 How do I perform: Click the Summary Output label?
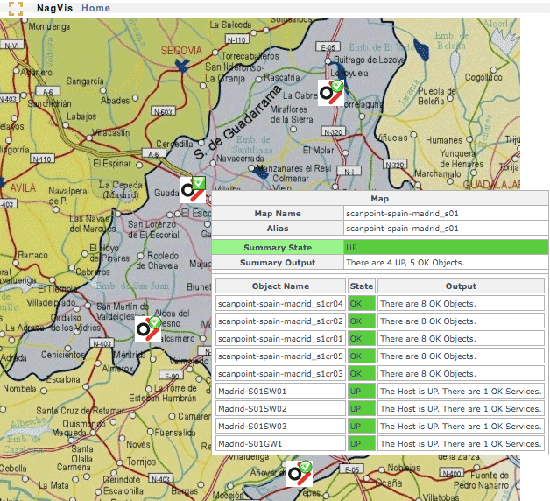[278, 263]
